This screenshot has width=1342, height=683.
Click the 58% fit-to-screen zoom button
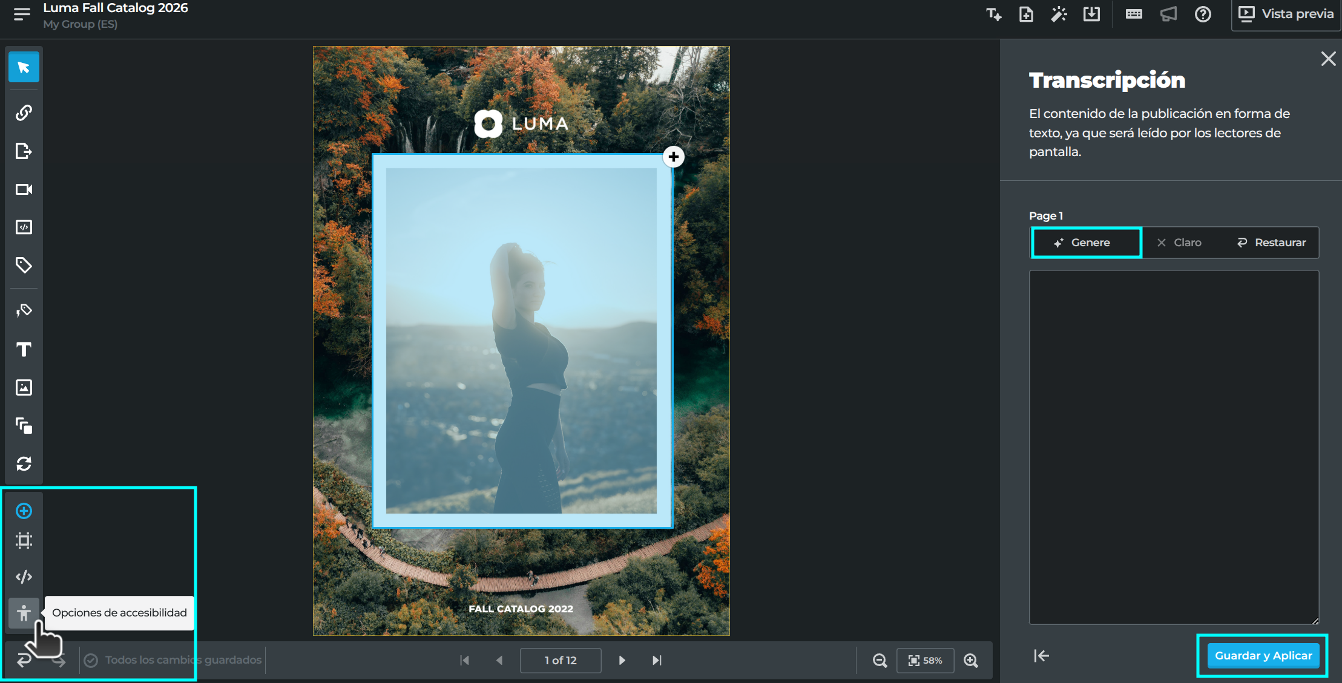coord(925,660)
